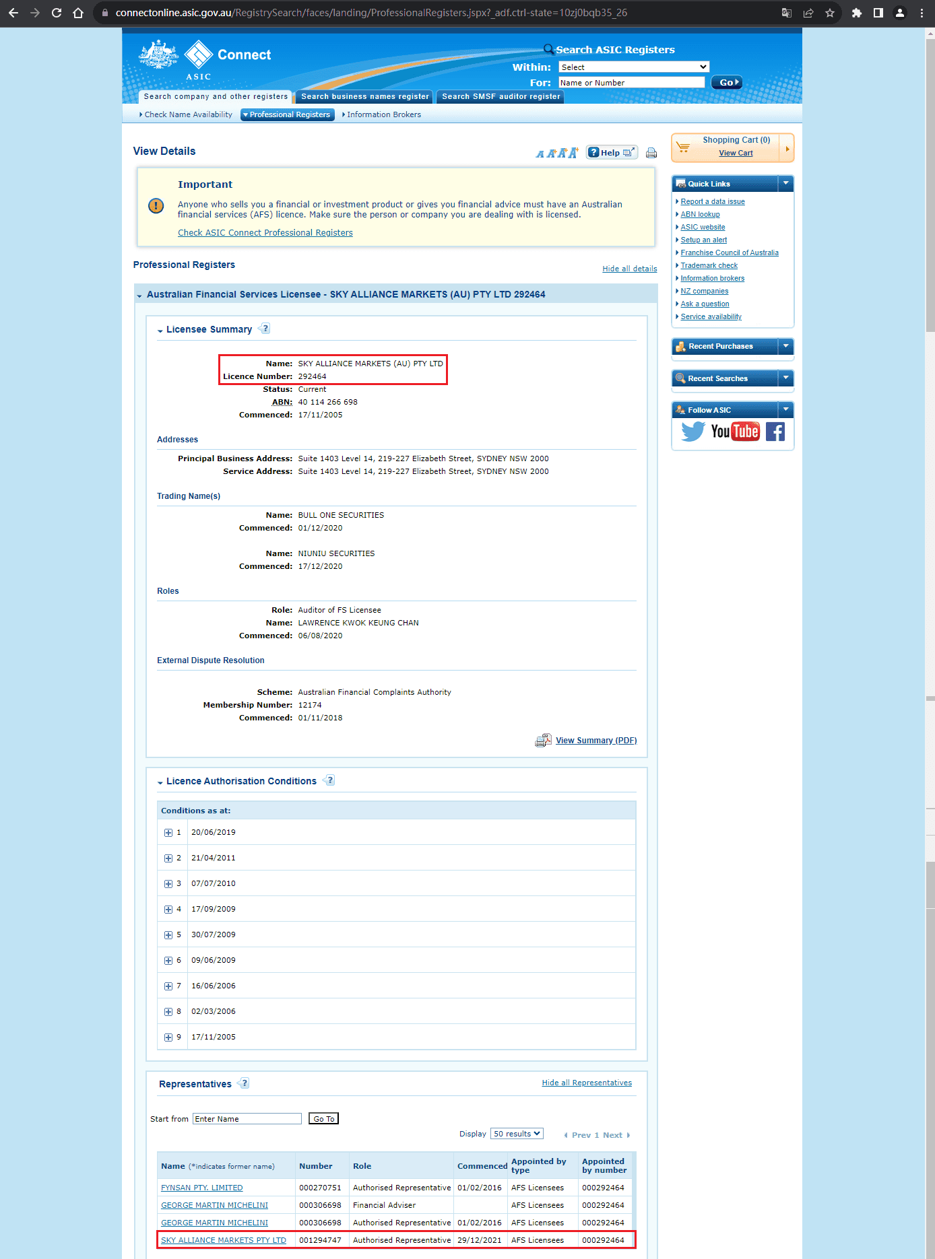
Task: Click the help icon beside Licensee Summary
Action: tap(265, 329)
